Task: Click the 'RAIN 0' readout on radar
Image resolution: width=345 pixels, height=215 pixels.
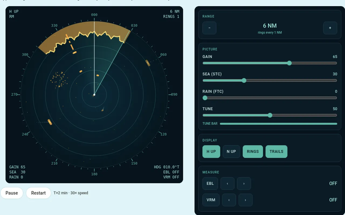Action: [16, 177]
